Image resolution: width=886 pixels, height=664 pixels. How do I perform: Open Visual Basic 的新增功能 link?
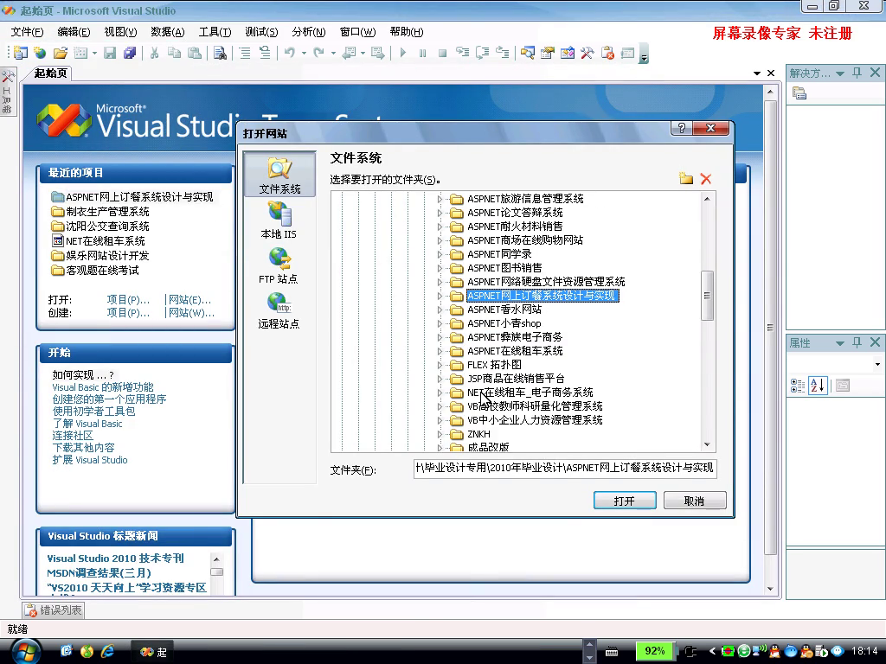[x=103, y=387]
